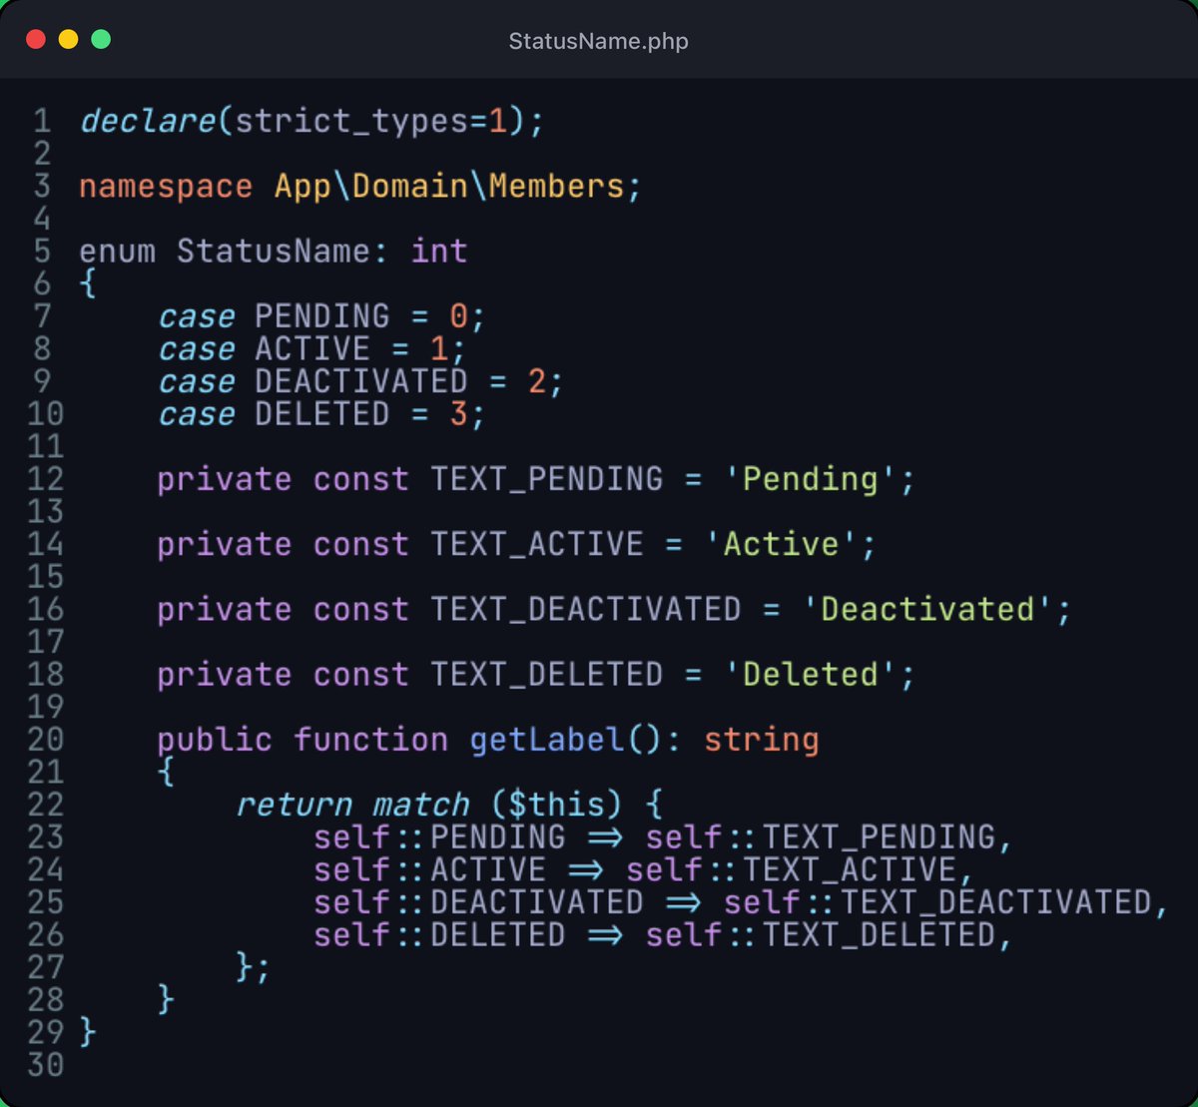Click the 'match' keyword on line 22
The width and height of the screenshot is (1198, 1107).
tap(420, 806)
